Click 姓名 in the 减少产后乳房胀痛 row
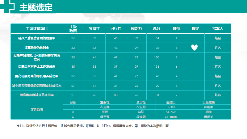This screenshot has width=247, height=139. [218, 38]
